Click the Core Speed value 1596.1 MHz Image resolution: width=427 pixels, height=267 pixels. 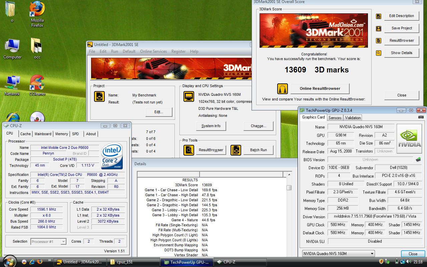tap(47, 209)
